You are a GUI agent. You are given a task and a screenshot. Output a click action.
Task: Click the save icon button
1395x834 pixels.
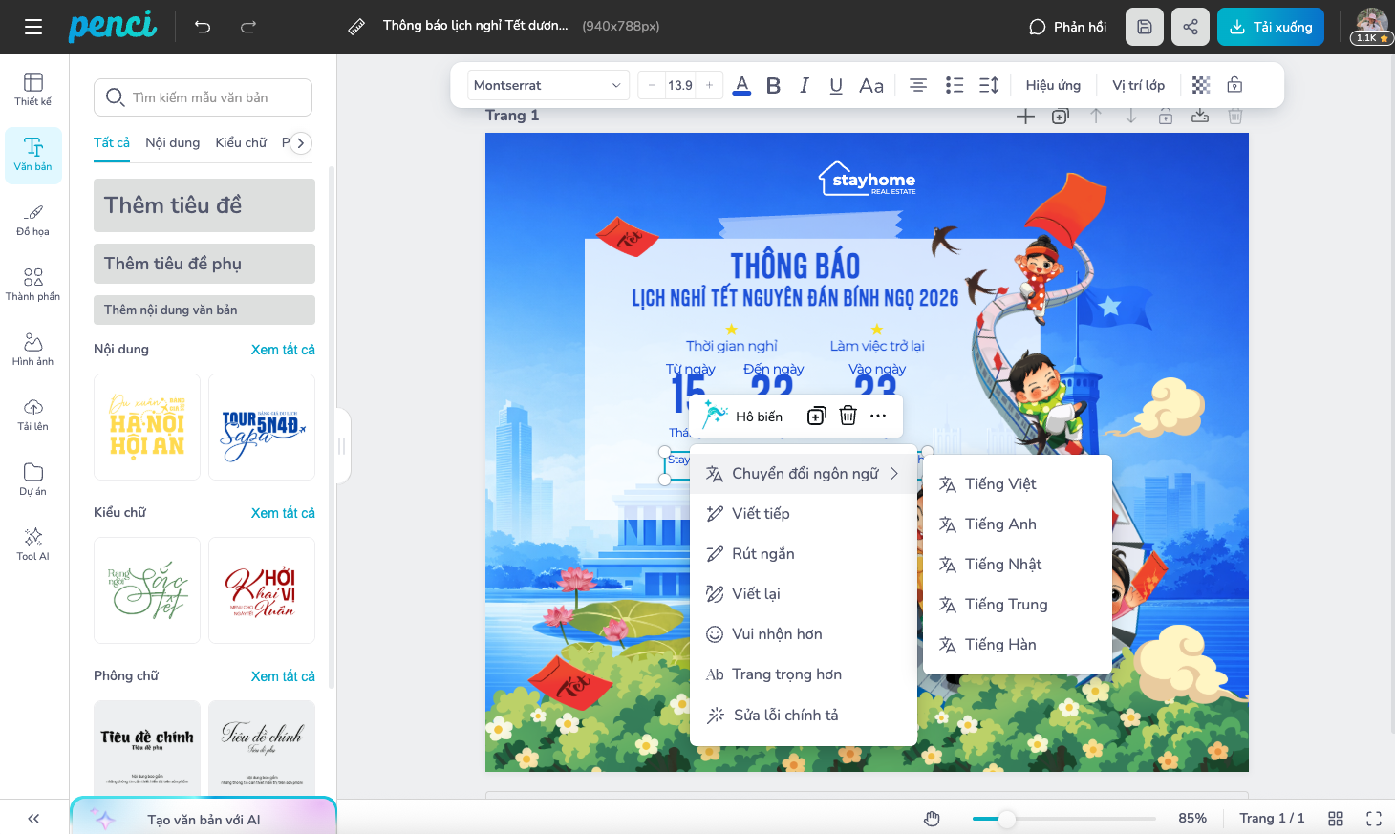[x=1145, y=27]
